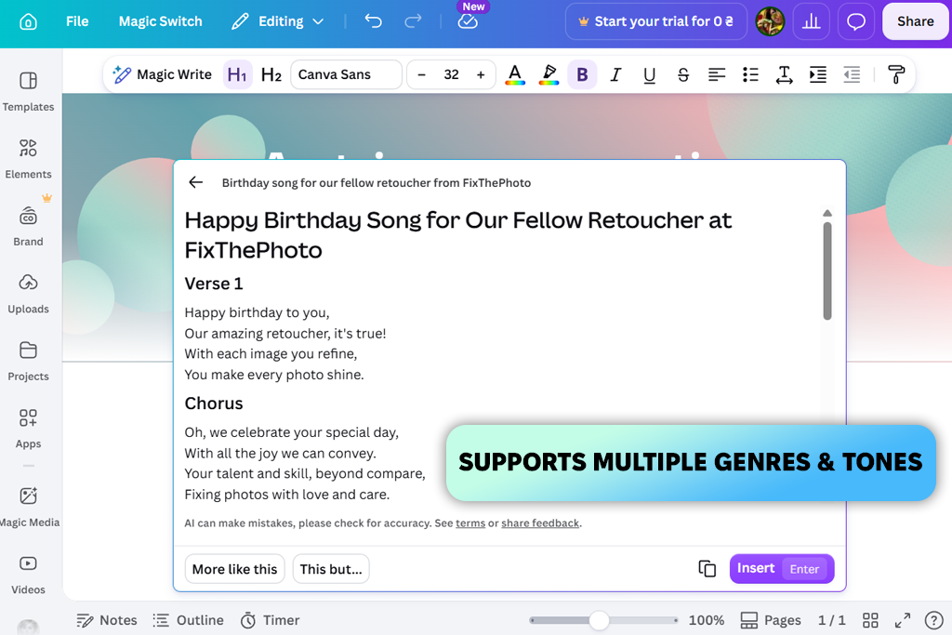Image resolution: width=952 pixels, height=635 pixels.
Task: Open the Templates panel
Action: [x=28, y=92]
